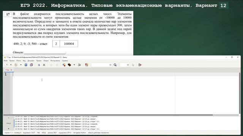The image size is (243, 136).
Task: Click line number 1 in the margin
Action: 6,74
